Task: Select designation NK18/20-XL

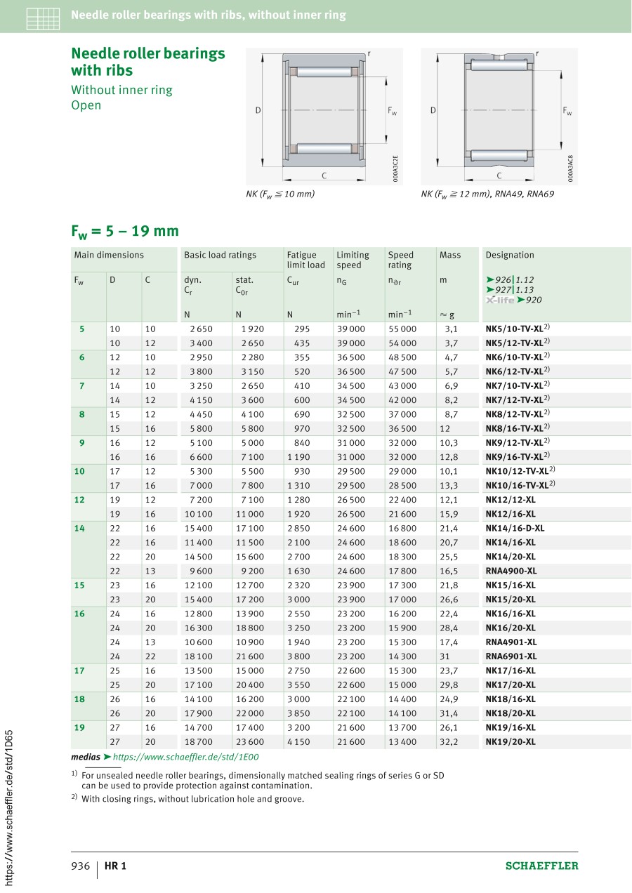Action: point(511,713)
